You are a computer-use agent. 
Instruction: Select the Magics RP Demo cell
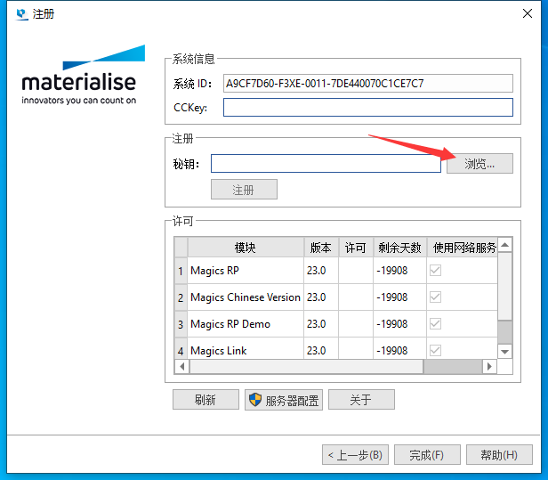click(x=246, y=323)
